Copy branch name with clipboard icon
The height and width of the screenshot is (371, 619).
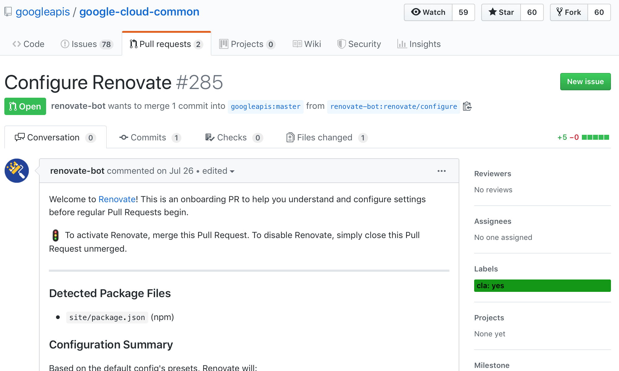coord(467,106)
